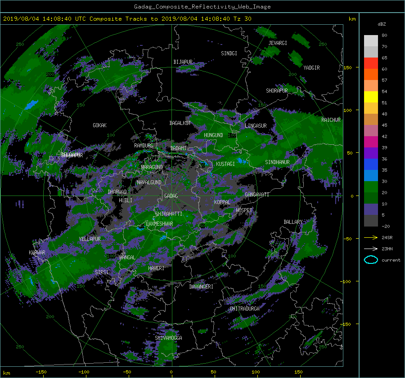Click the right axis 150 tick label
The height and width of the screenshot is (378, 405).
pos(347,67)
